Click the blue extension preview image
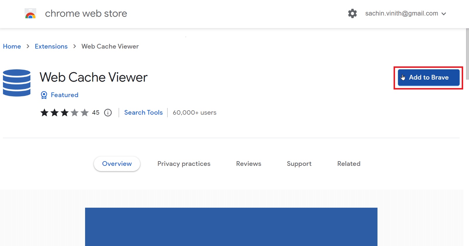The image size is (469, 246). point(231,227)
